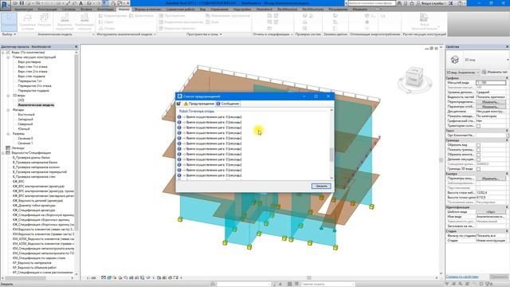The width and height of the screenshot is (510, 287).
Task: Toggle Траектория солнца checkbox
Action: coord(478,126)
